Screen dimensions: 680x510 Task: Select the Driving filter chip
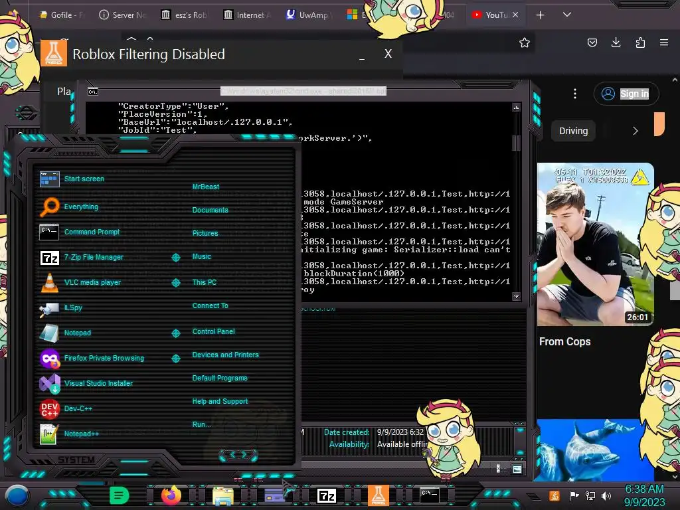click(x=573, y=131)
